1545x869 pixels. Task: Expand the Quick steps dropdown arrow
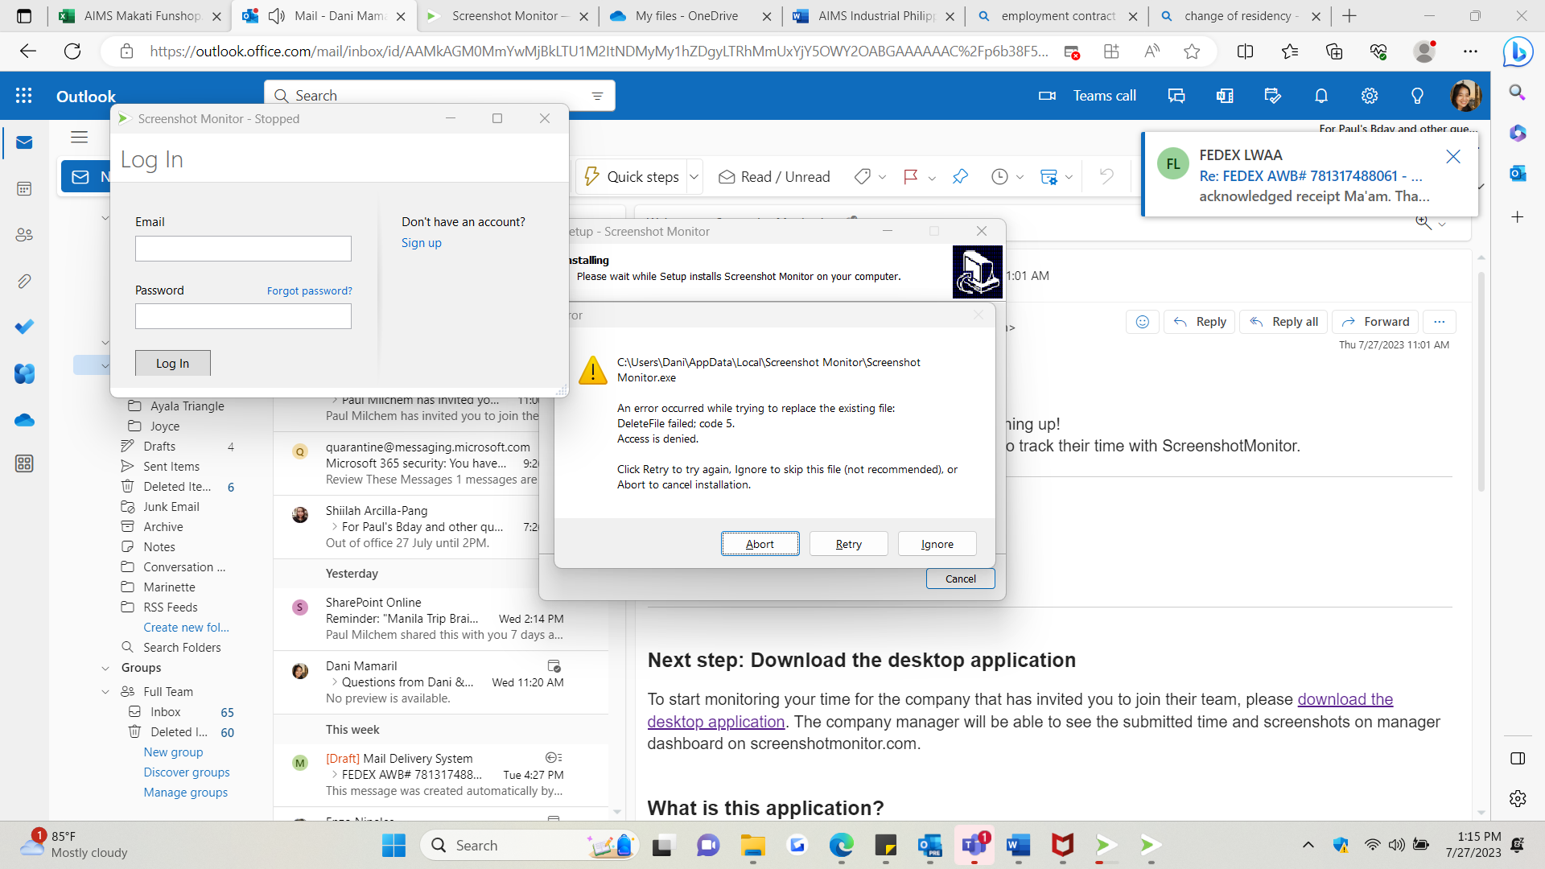[694, 177]
